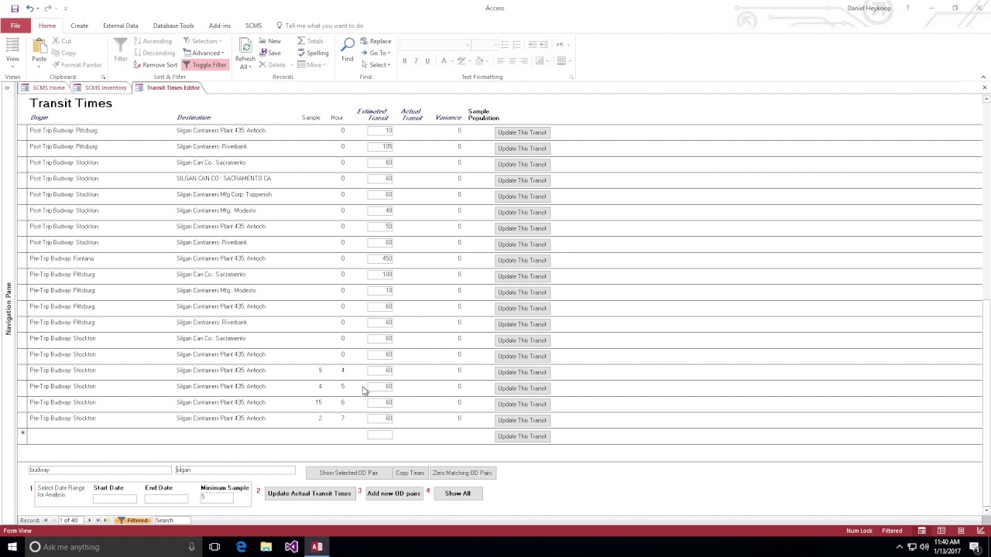Click the Access icon on the taskbar

pyautogui.click(x=317, y=547)
